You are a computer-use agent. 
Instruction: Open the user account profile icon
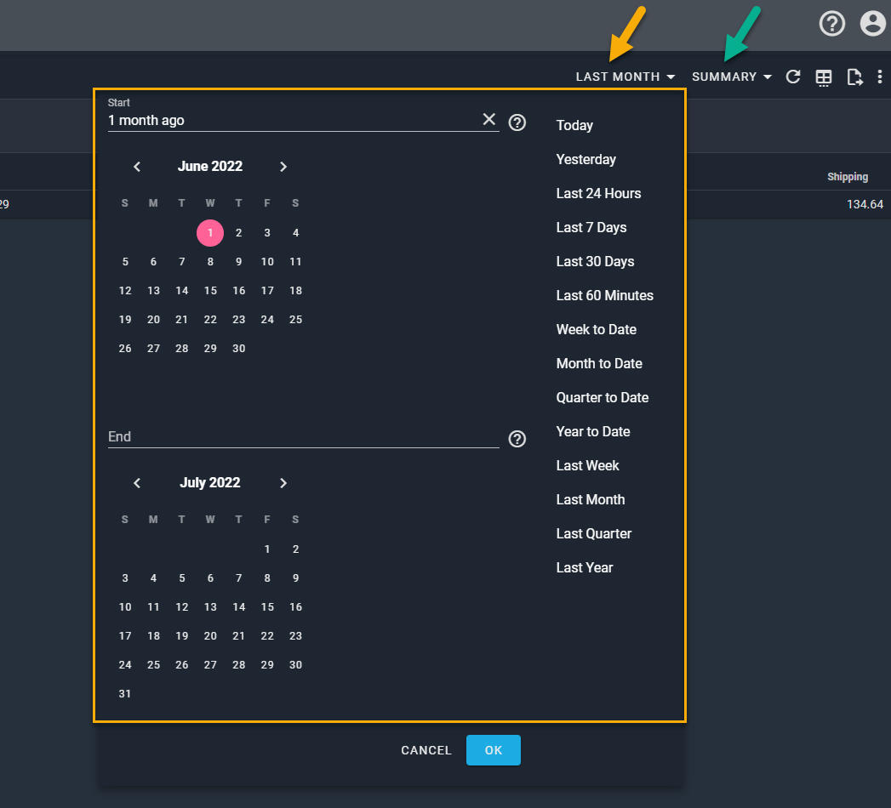click(872, 24)
